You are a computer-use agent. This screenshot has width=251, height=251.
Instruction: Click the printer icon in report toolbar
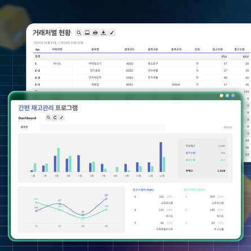pyautogui.click(x=95, y=33)
